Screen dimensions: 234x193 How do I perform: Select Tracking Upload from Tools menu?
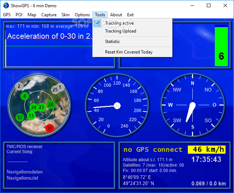click(x=132, y=31)
